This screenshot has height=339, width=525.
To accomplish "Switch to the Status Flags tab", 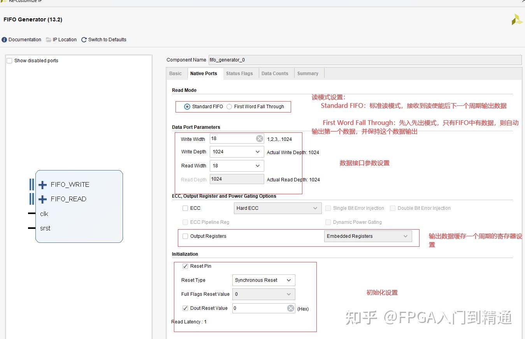I will [x=239, y=74].
